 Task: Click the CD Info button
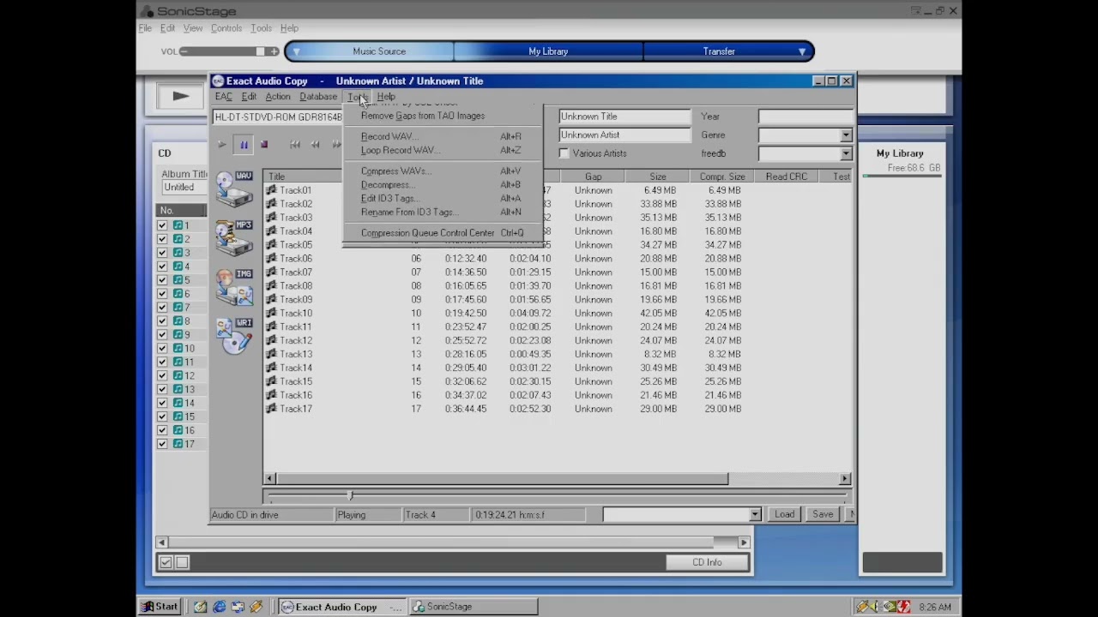708,562
